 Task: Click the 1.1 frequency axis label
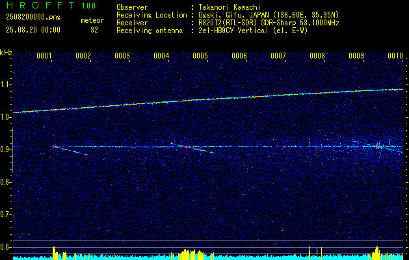(x=5, y=84)
